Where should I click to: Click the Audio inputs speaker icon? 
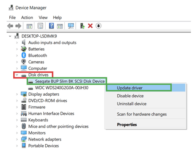pyautogui.click(x=23, y=43)
